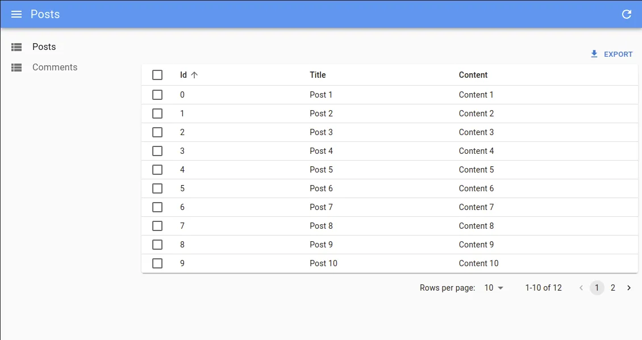The image size is (642, 340).
Task: Select Posts in the sidebar menu
Action: (44, 47)
